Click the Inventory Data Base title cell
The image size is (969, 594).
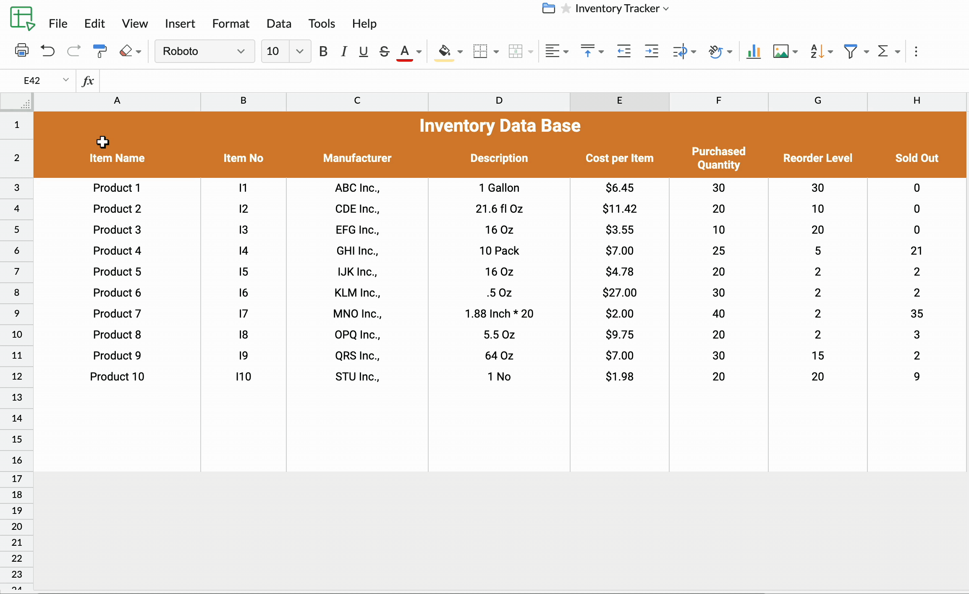coord(500,125)
